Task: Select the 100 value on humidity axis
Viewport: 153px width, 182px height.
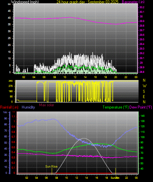Action: [5, 112]
